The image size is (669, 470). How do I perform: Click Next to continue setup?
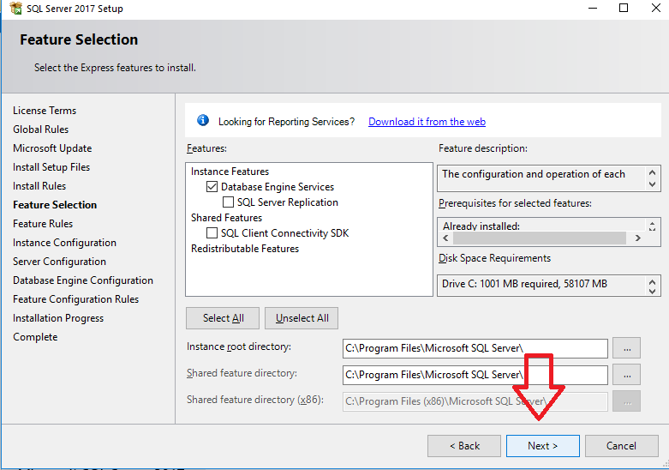542,446
